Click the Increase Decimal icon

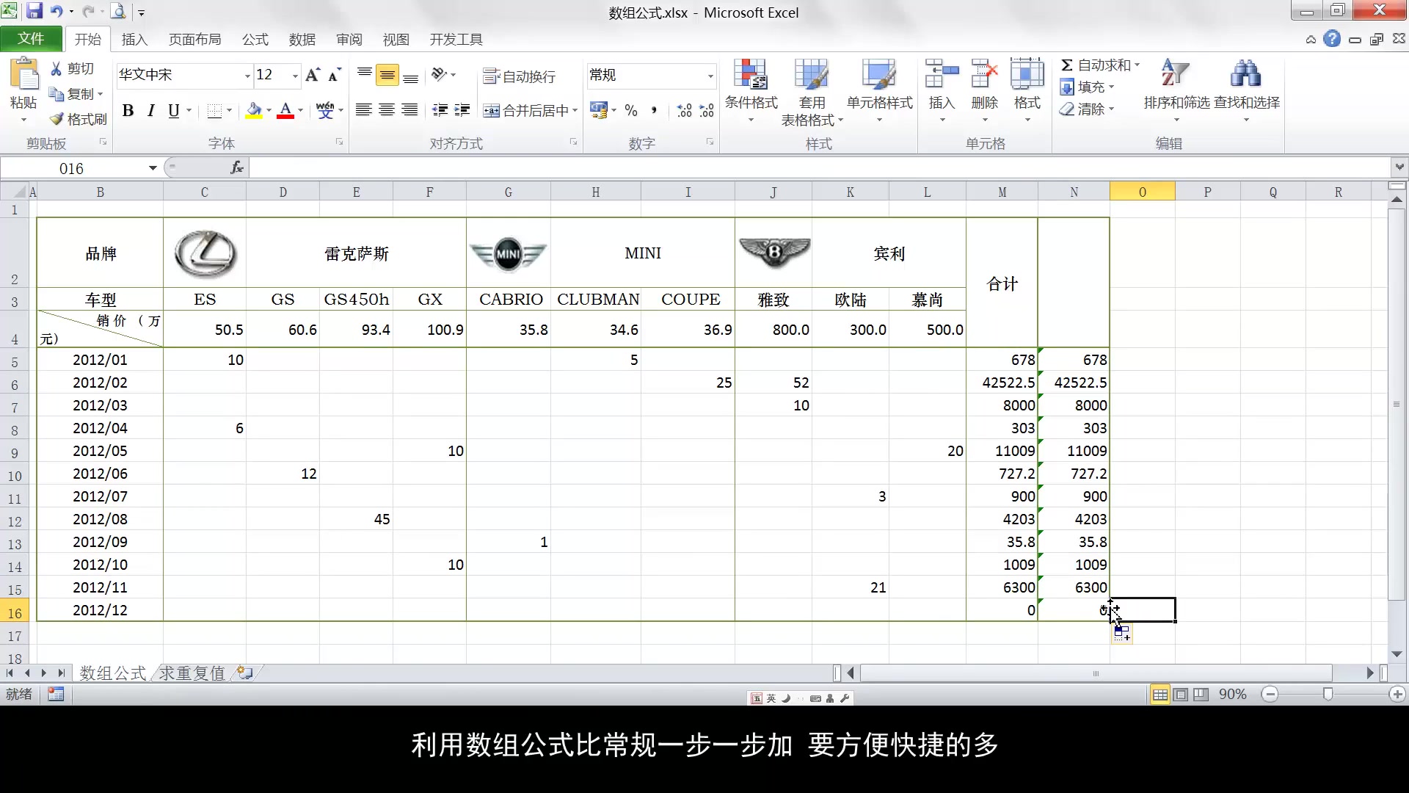pyautogui.click(x=685, y=110)
